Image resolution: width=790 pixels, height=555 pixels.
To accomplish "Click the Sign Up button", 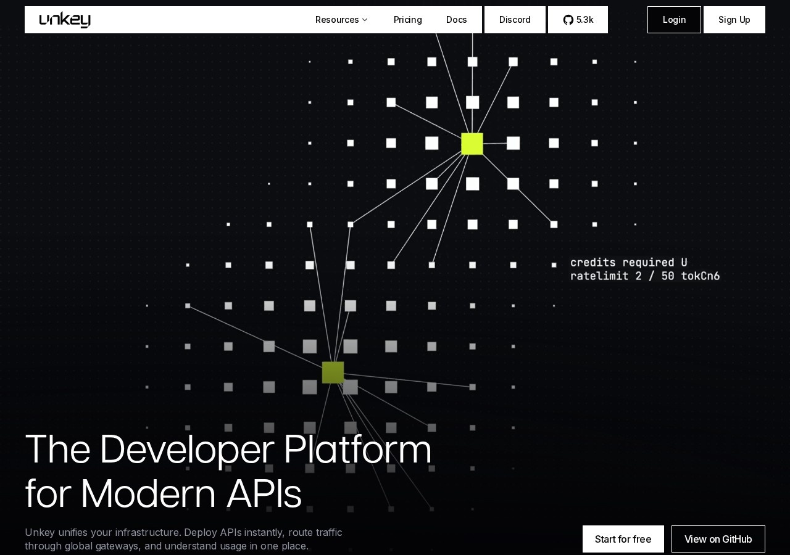I will [x=734, y=20].
